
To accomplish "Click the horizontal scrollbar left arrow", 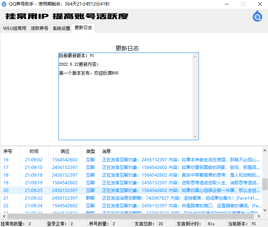I will point(3,216).
